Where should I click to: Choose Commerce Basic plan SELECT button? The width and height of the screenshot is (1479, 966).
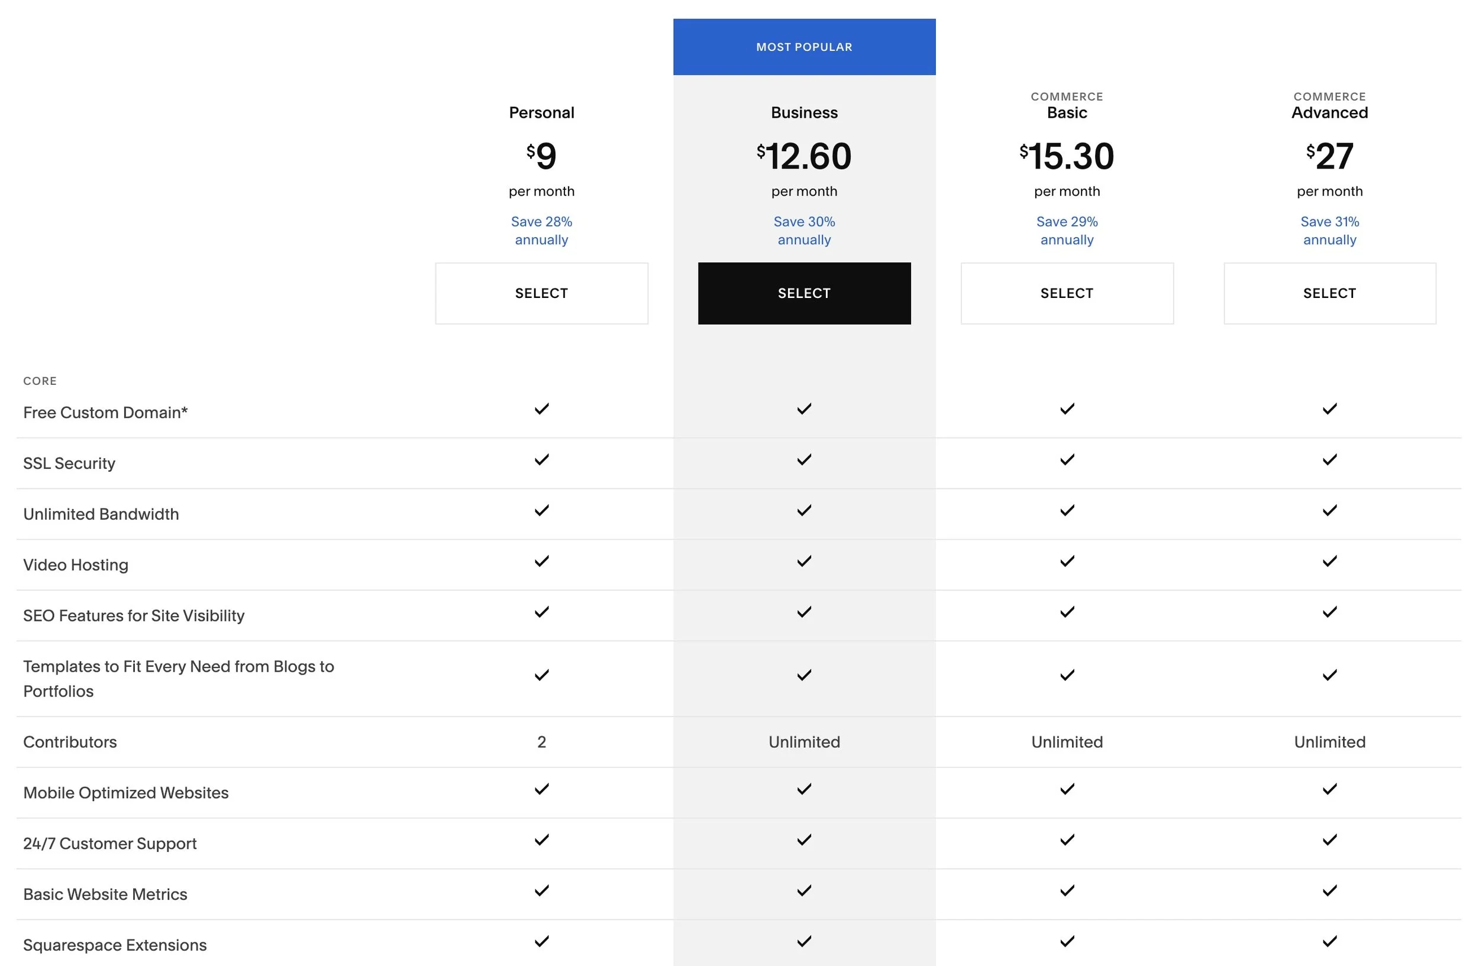coord(1067,293)
